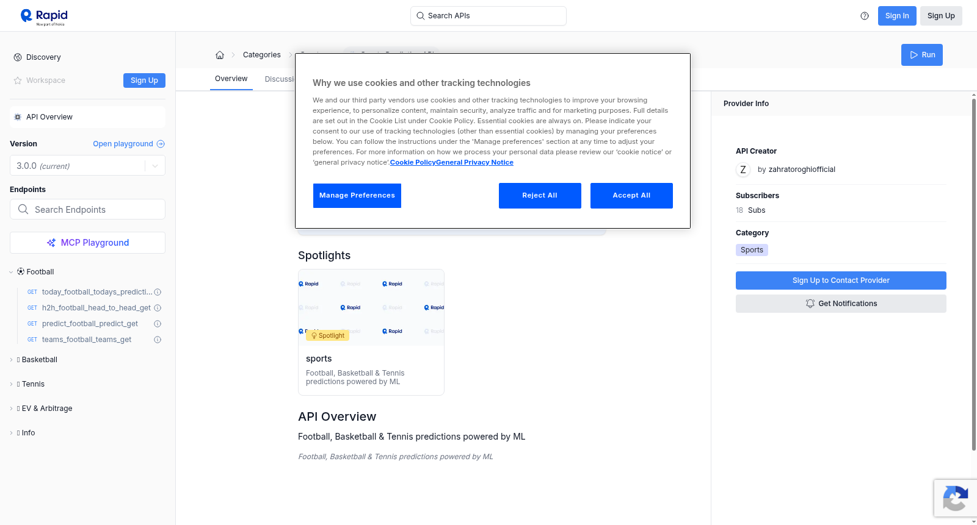Image resolution: width=977 pixels, height=525 pixels.
Task: Click Get Notifications button
Action: [x=841, y=304]
